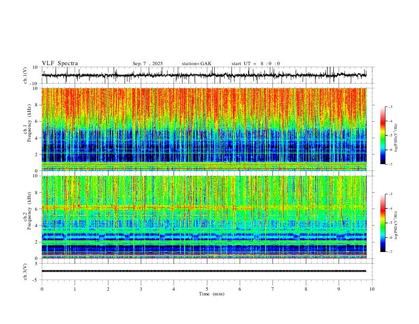Click the '-7' value on ch.2 colorbar
419x324 pixels.
tap(390, 252)
